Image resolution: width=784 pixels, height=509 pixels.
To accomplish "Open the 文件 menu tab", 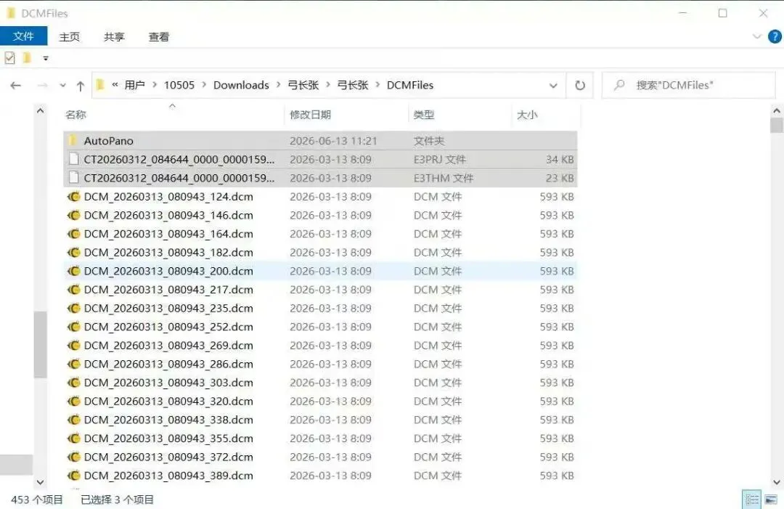I will 23,36.
